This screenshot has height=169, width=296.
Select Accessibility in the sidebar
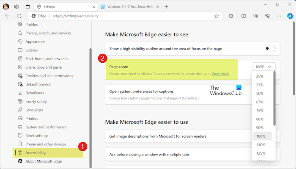48,152
